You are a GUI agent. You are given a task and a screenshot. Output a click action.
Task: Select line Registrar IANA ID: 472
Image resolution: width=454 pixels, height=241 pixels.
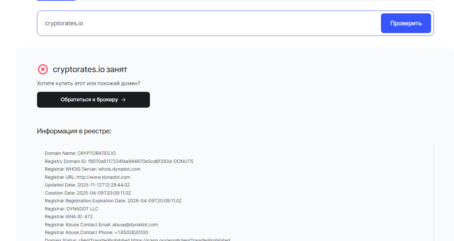[x=69, y=217]
